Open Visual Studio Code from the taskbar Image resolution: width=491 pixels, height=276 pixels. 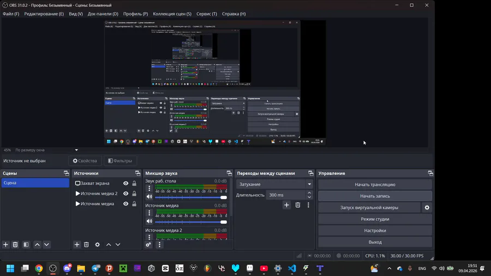(x=292, y=268)
